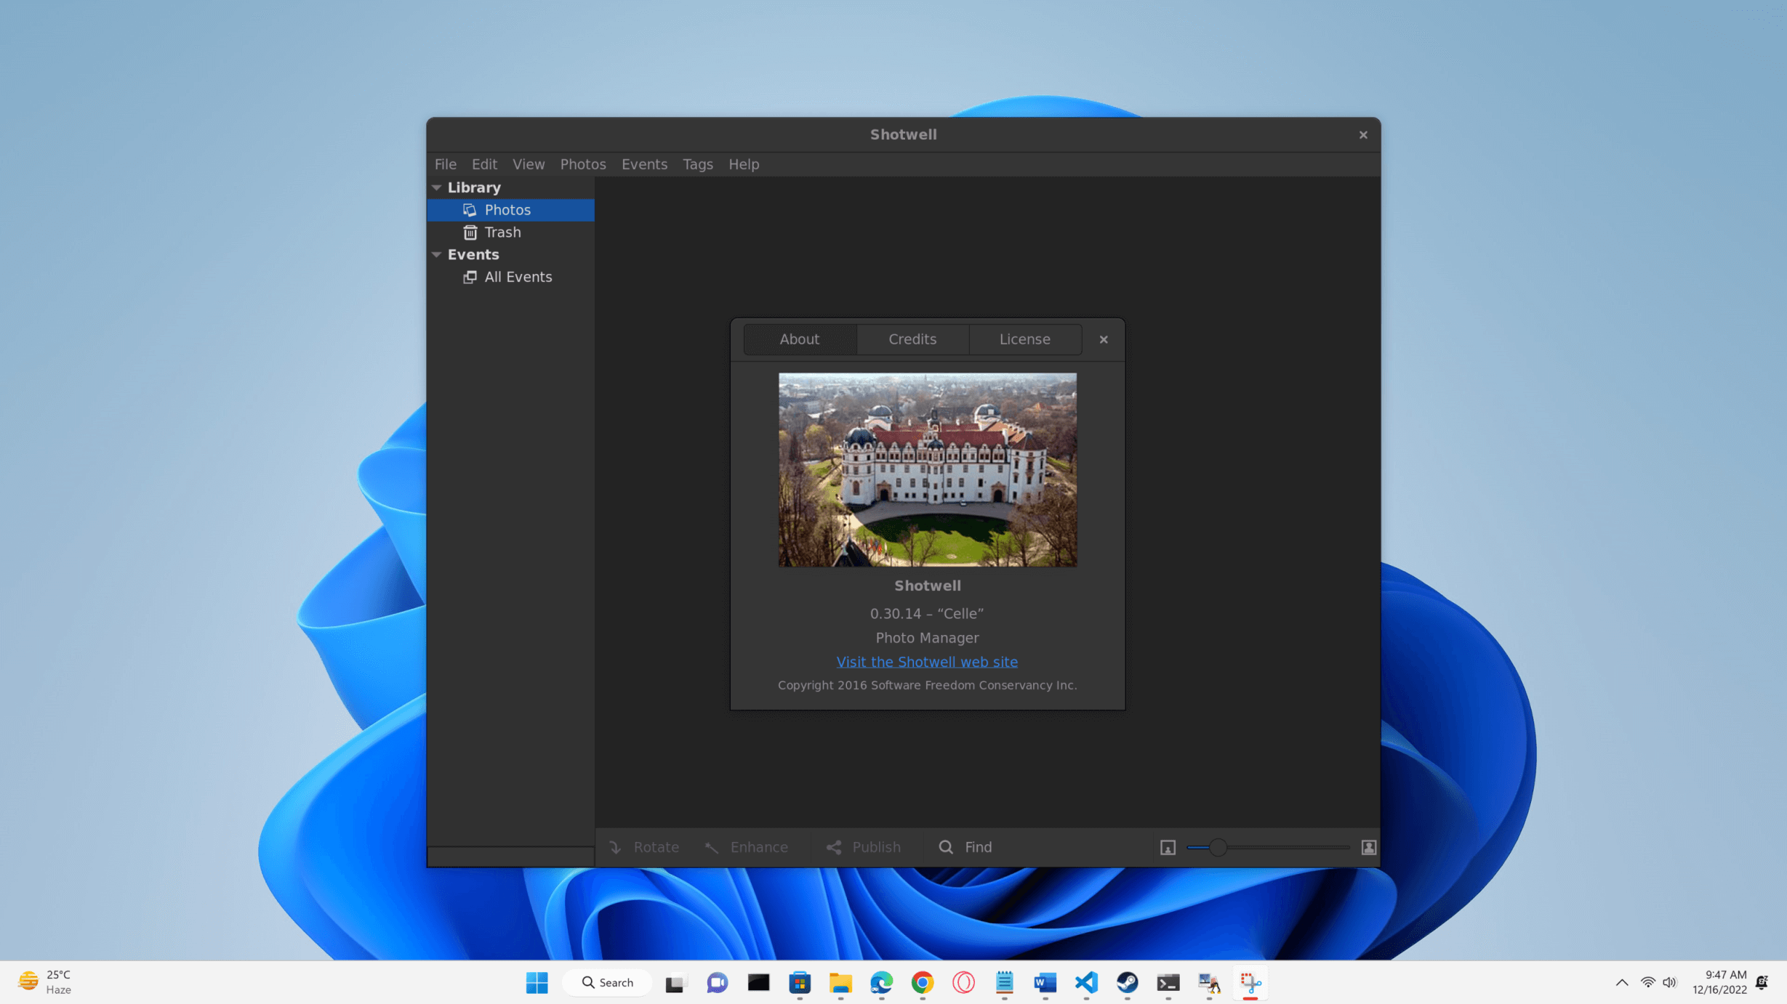
Task: Open File Explorer from taskbar
Action: click(x=840, y=983)
